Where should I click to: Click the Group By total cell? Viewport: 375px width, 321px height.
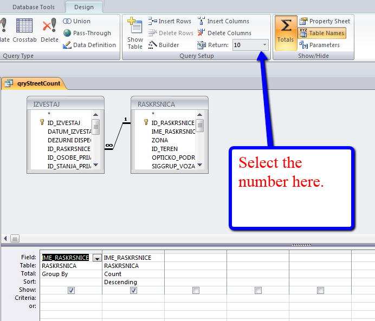point(71,274)
